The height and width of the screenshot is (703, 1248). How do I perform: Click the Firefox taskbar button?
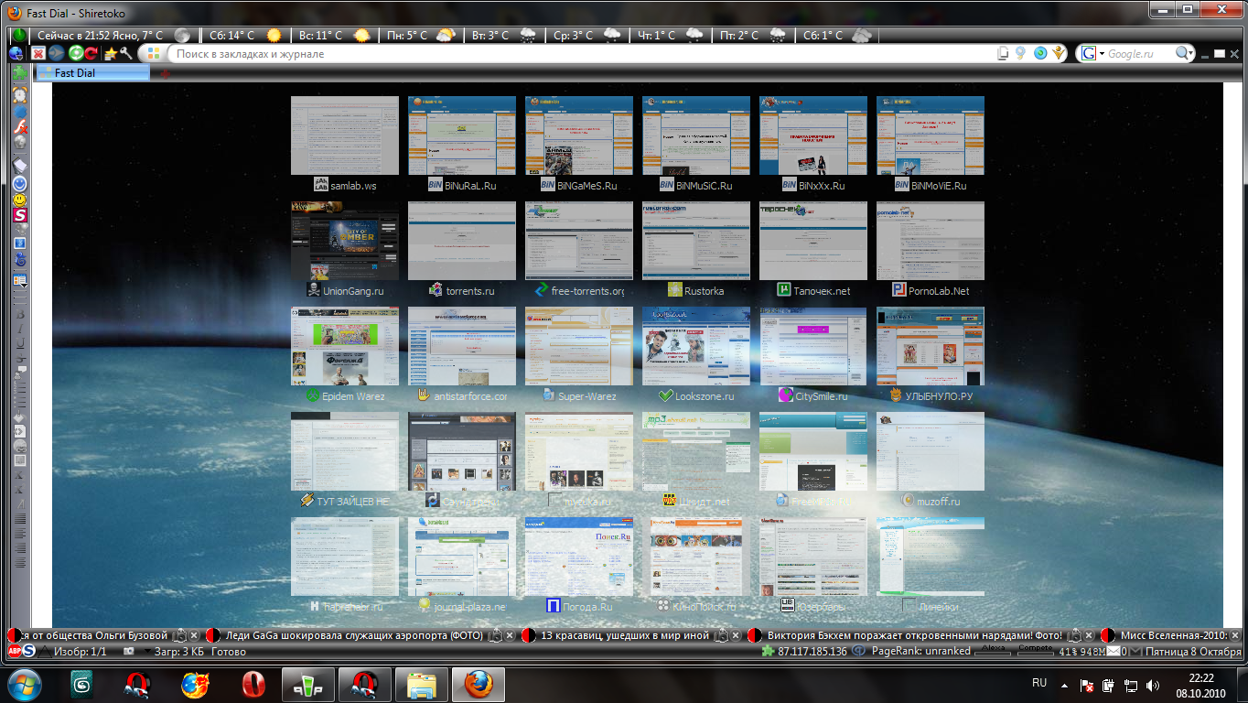coord(478,685)
